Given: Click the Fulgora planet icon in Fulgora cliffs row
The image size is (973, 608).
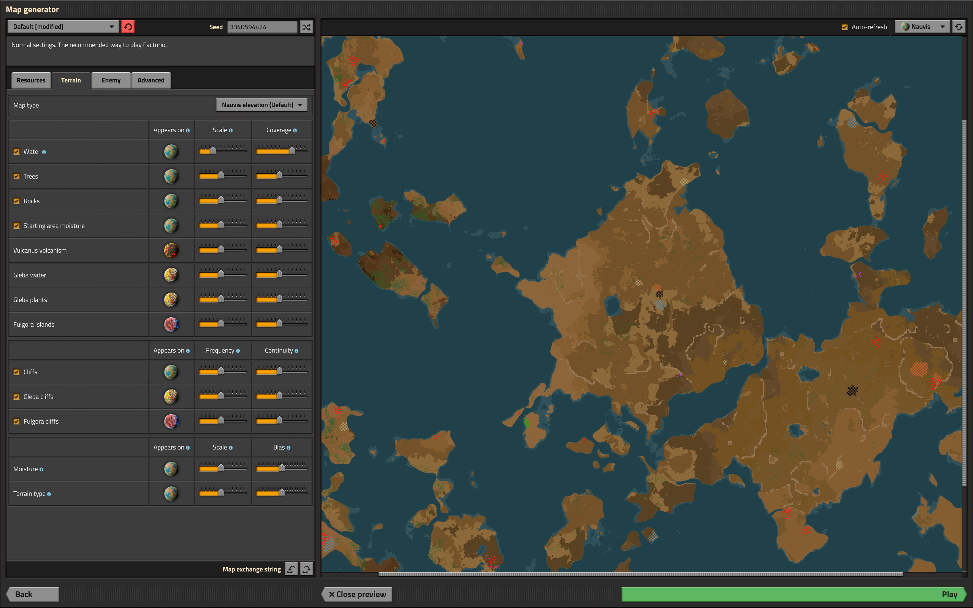Looking at the screenshot, I should pos(171,421).
